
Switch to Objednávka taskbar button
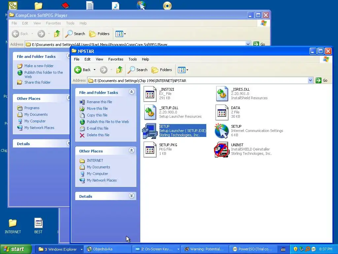[x=107, y=249]
